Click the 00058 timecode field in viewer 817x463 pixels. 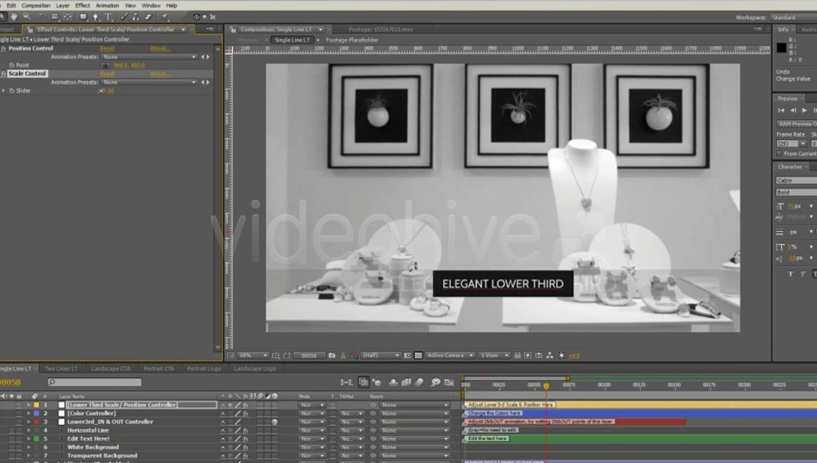309,356
